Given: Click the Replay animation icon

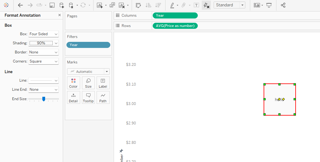Looking at the screenshot, I should click(39, 5).
